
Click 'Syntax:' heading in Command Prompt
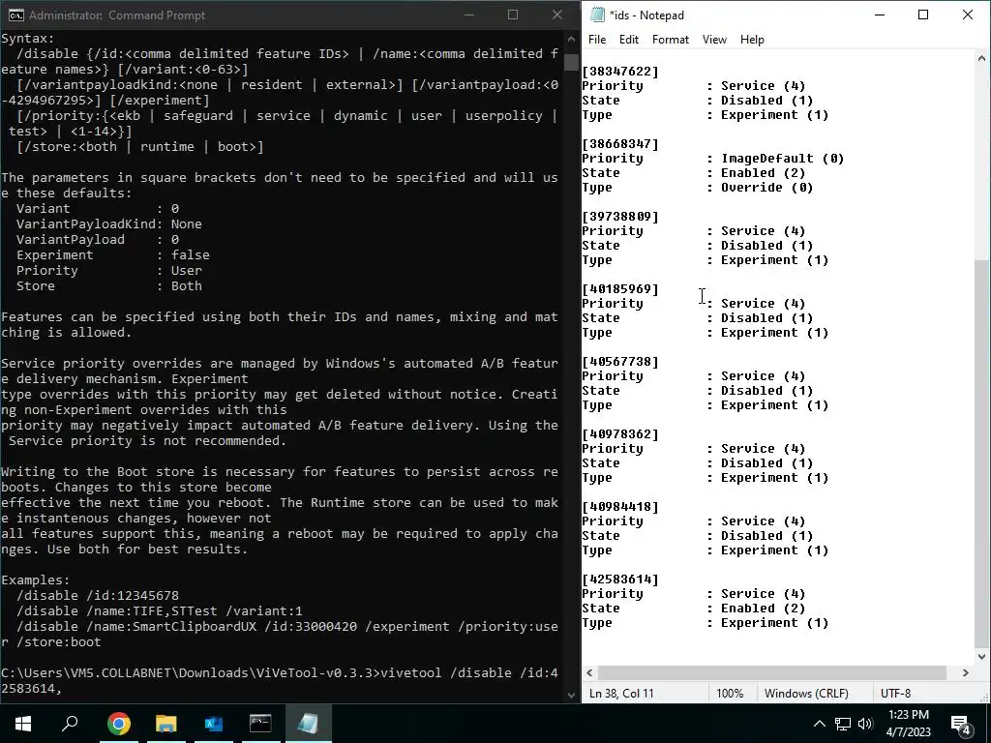28,39
